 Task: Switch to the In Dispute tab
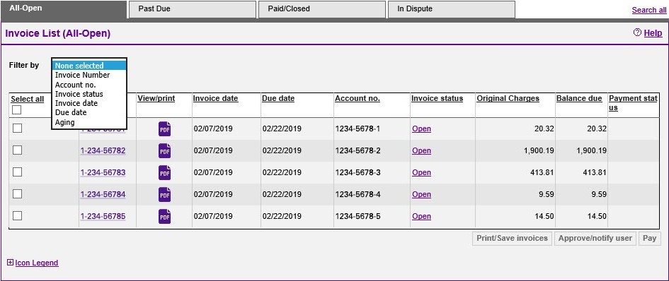click(x=451, y=9)
